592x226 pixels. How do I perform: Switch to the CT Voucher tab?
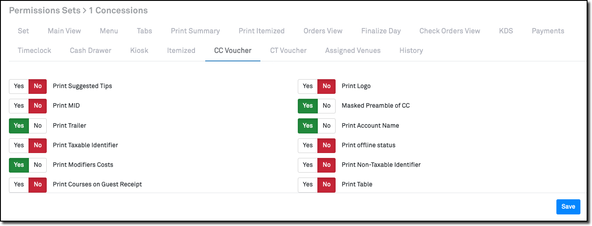(x=288, y=50)
